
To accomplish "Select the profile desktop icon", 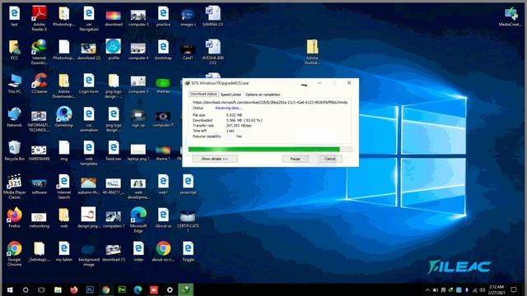I will coord(114,49).
